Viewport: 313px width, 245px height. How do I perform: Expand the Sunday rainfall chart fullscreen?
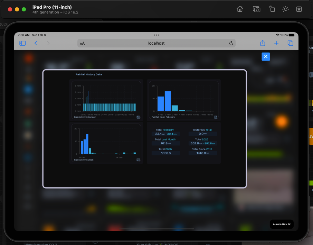[138, 117]
